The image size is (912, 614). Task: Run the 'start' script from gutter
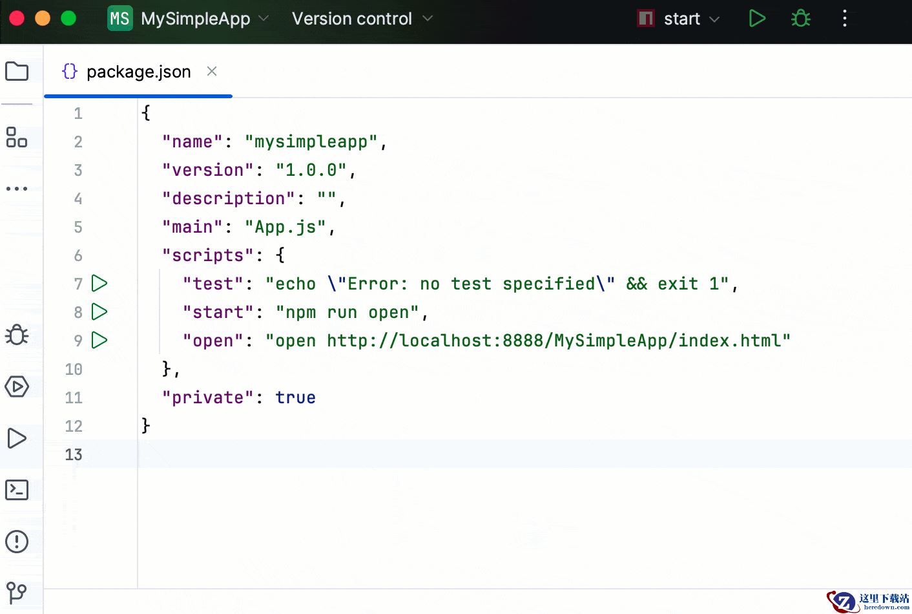tap(99, 312)
